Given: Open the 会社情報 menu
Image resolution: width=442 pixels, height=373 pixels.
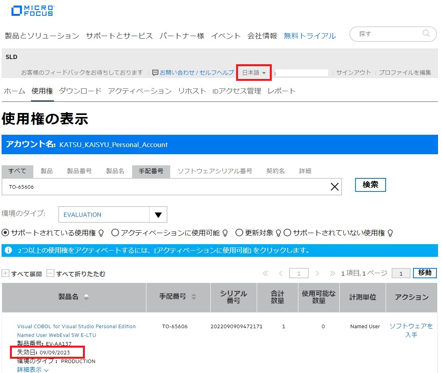Looking at the screenshot, I should click(262, 36).
